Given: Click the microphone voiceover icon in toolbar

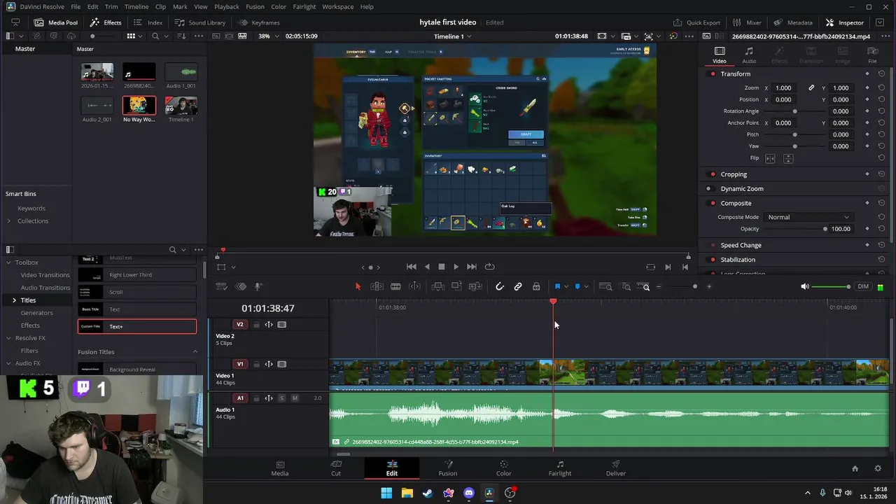Looking at the screenshot, I should [x=258, y=286].
